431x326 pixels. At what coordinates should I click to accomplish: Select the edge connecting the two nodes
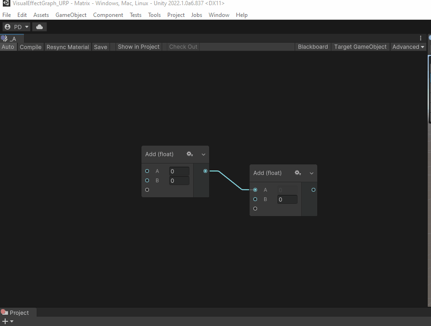pos(230,180)
